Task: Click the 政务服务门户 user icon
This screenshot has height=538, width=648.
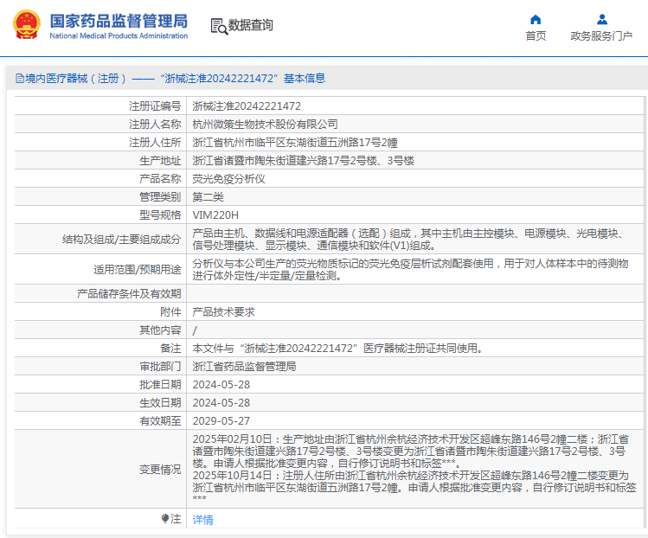Action: pyautogui.click(x=602, y=19)
